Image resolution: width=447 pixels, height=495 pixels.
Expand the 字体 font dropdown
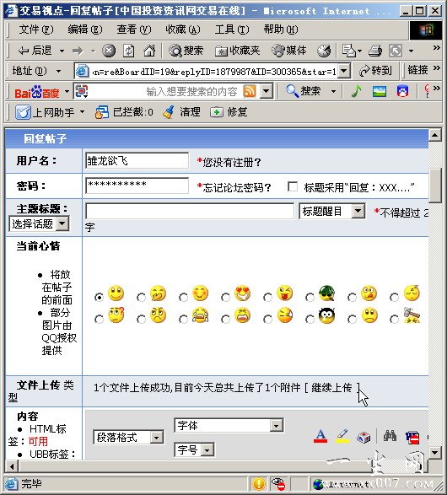[x=277, y=426]
